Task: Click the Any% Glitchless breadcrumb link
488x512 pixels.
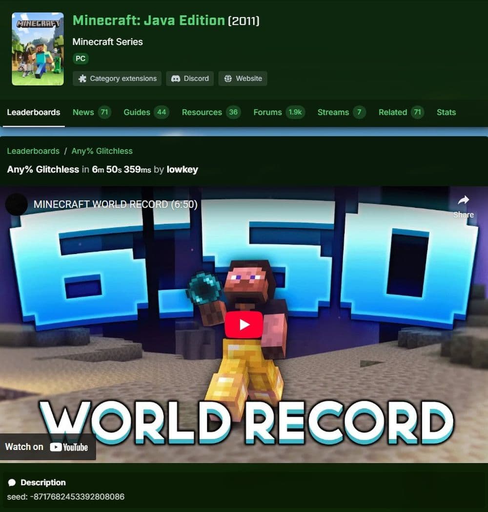Action: pos(102,151)
